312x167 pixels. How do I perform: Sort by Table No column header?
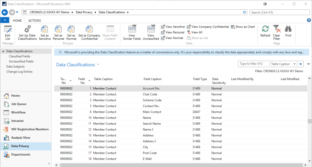click(66, 81)
